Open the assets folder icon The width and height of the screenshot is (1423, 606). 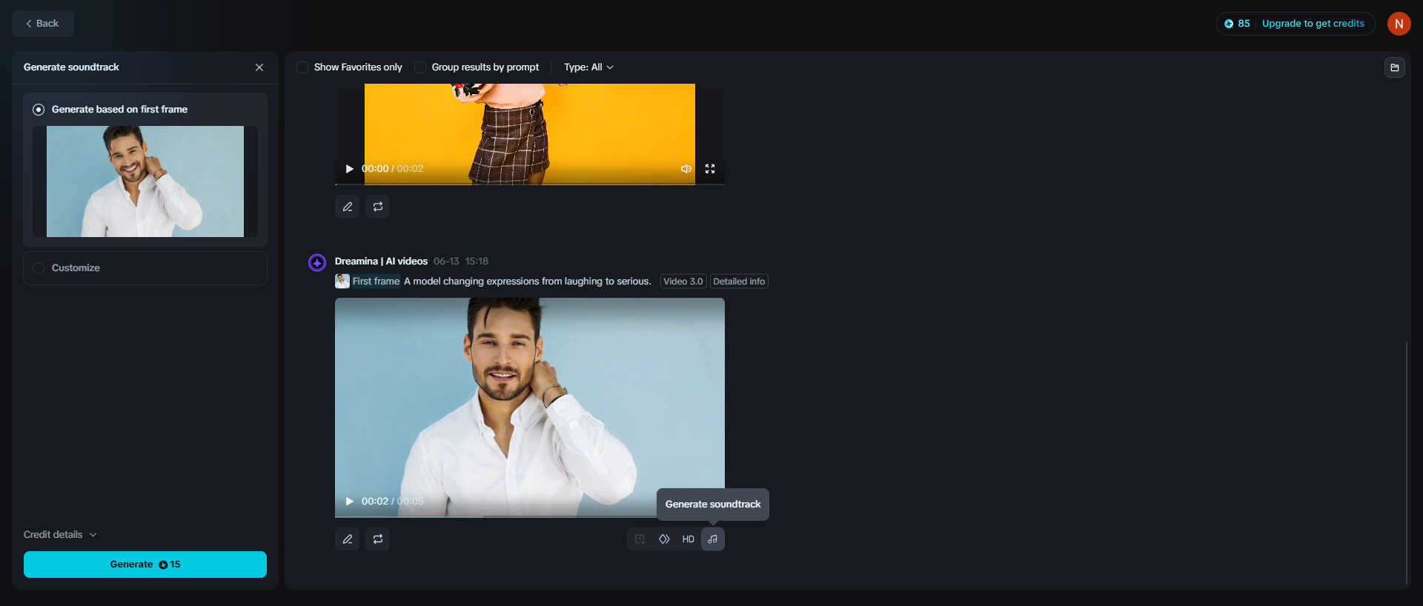pyautogui.click(x=1395, y=67)
